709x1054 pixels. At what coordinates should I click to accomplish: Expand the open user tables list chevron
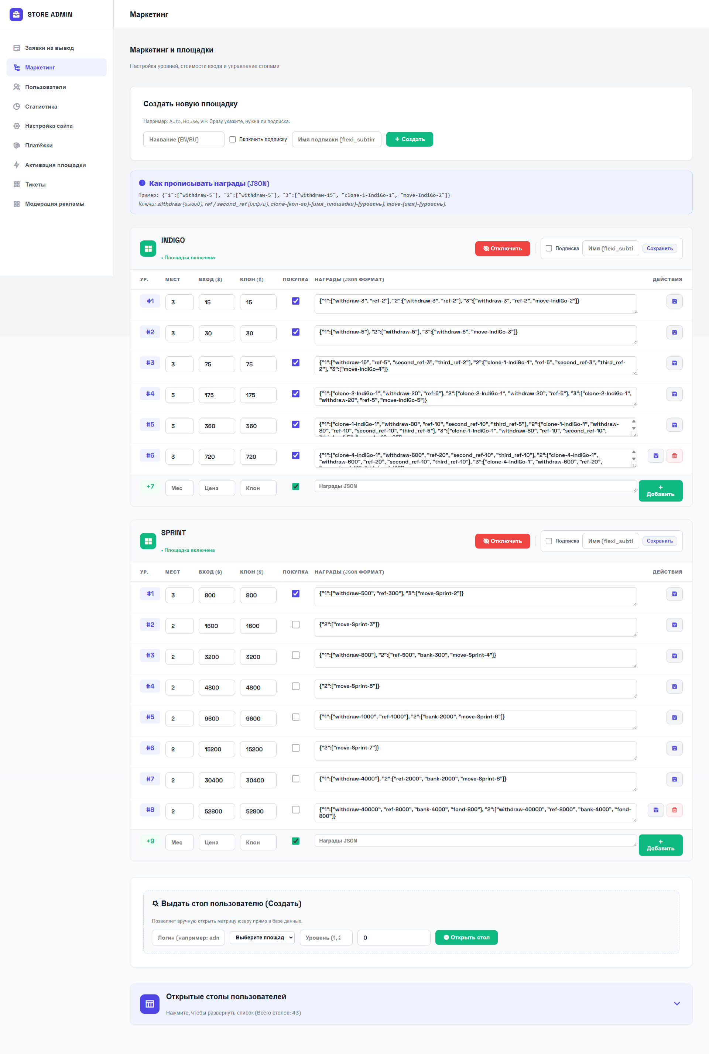(677, 1003)
